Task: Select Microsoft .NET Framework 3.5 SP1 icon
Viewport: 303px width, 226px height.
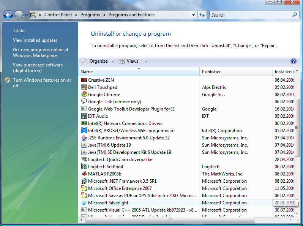Action: tap(84, 181)
